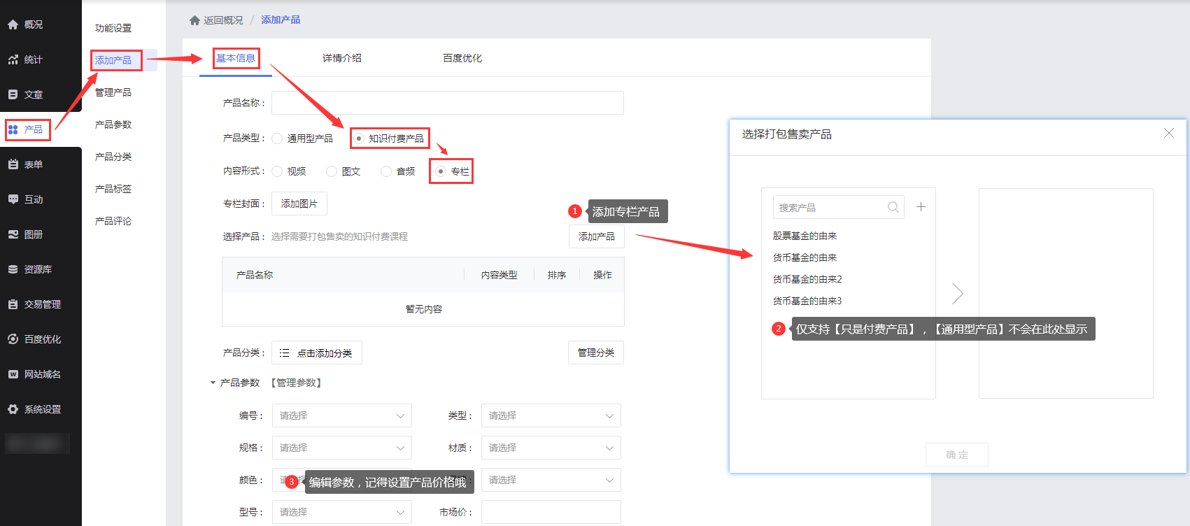The width and height of the screenshot is (1190, 526).
Task: Click the magnifier icon in 搜索产品 box
Action: 893,207
